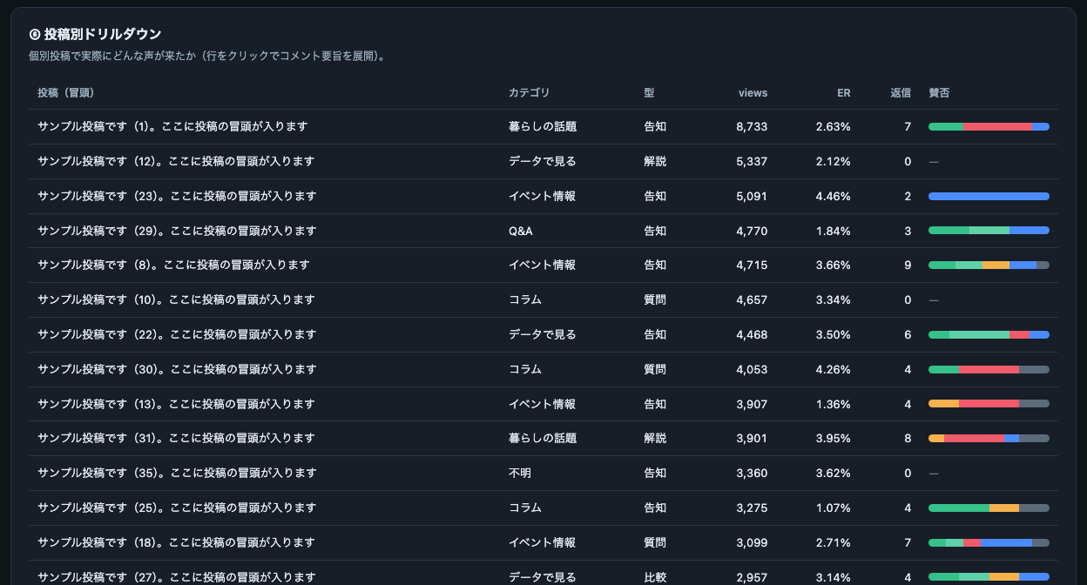The width and height of the screenshot is (1087, 585).
Task: Expand row サンプル投稿です（10）
Action: coord(543,300)
